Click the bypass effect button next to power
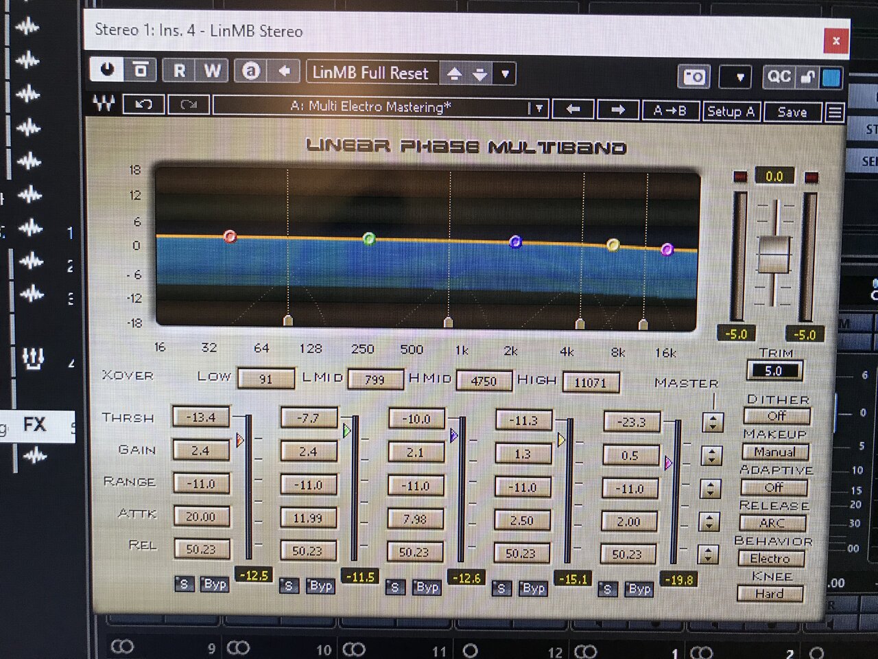Image resolution: width=878 pixels, height=659 pixels. coord(141,70)
